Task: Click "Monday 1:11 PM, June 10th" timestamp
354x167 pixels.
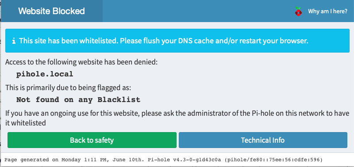Action: tap(104, 160)
